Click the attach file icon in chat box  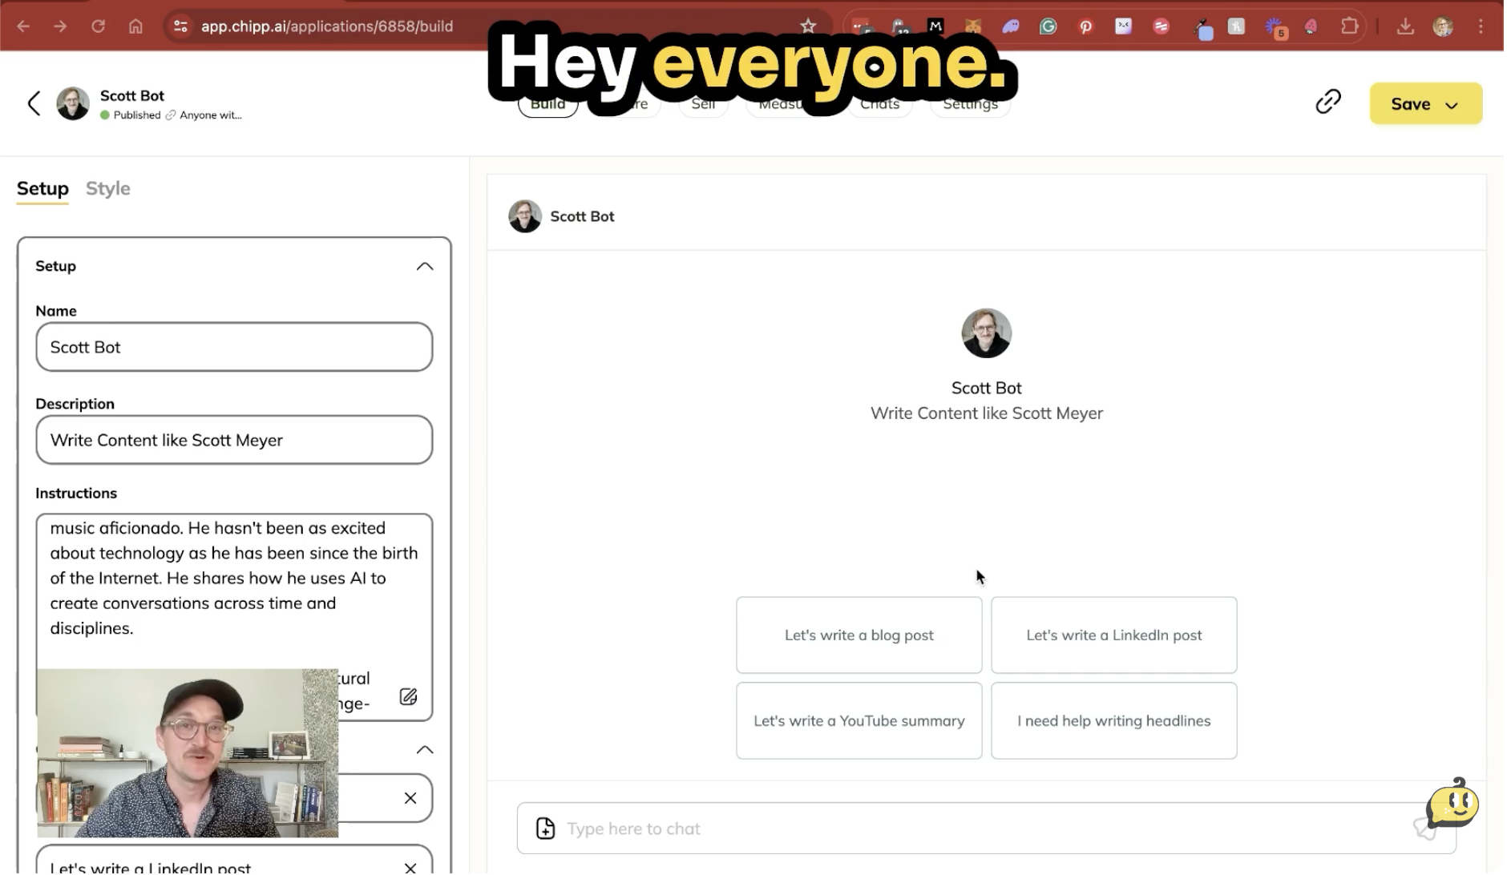click(545, 829)
